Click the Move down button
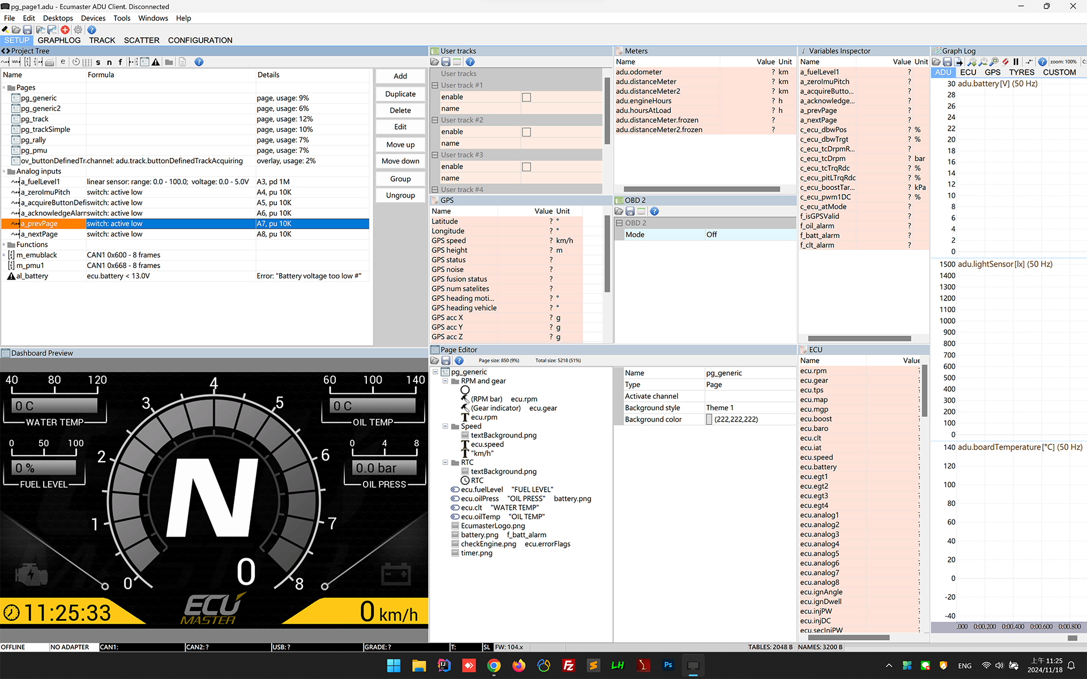1087x679 pixels. pyautogui.click(x=400, y=161)
